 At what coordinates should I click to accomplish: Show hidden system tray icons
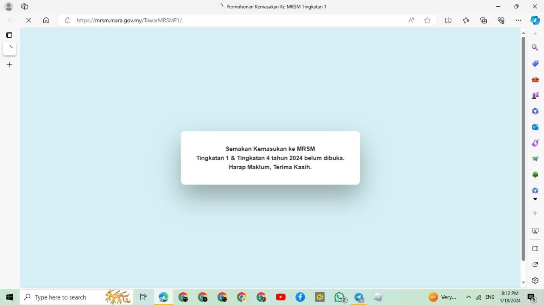[x=468, y=297]
